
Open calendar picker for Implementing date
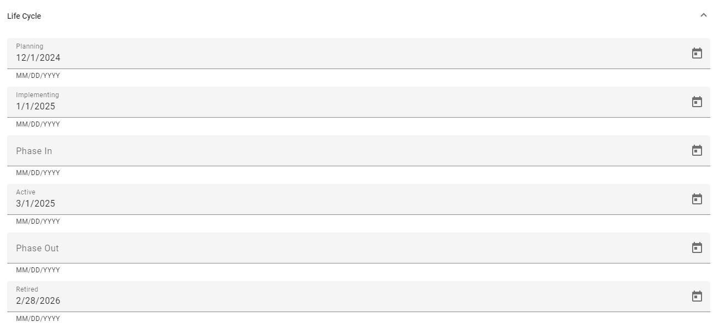point(697,102)
